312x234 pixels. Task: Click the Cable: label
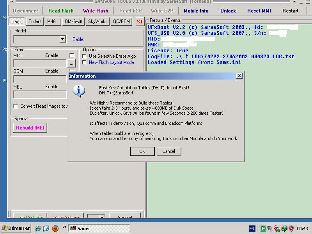pyautogui.click(x=78, y=39)
